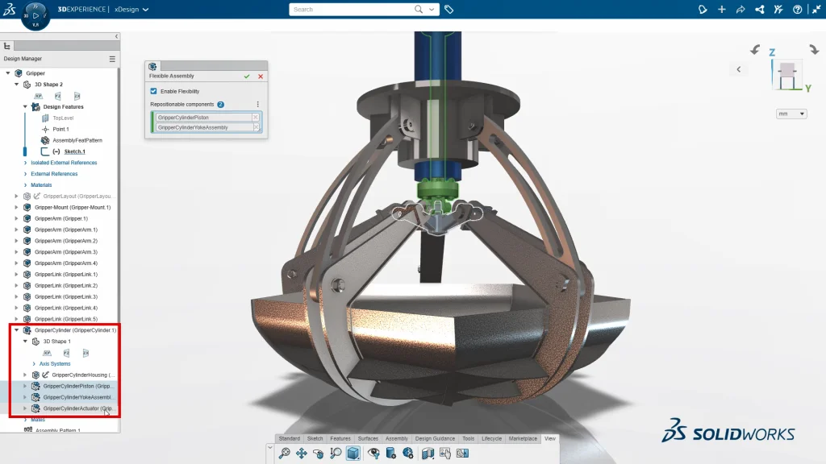Screen dimensions: 826x464
Task: Switch to the Assembly tab
Action: [397, 439]
